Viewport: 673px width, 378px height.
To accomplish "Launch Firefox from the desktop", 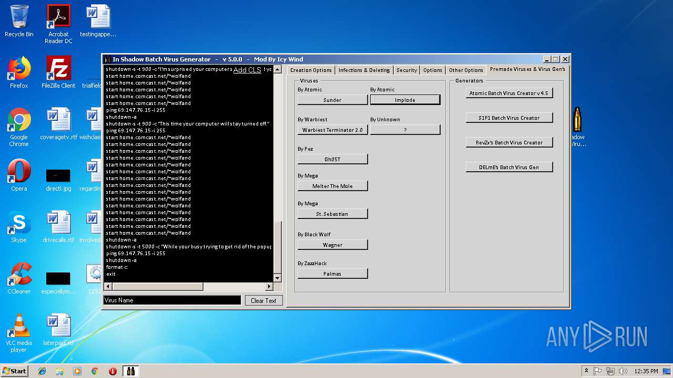I will click(x=19, y=72).
